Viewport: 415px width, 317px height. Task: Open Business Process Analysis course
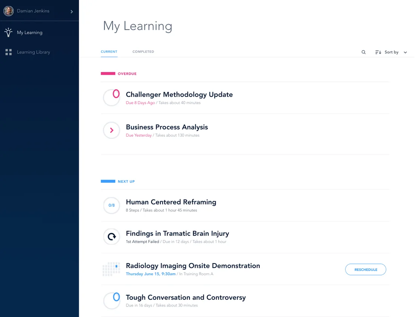pos(167,127)
